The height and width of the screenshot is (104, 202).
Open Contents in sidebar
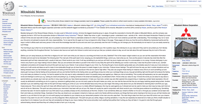[5, 22]
